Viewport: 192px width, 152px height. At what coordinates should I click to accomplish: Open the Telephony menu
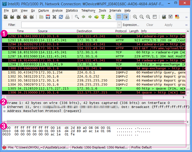pos(88,11)
